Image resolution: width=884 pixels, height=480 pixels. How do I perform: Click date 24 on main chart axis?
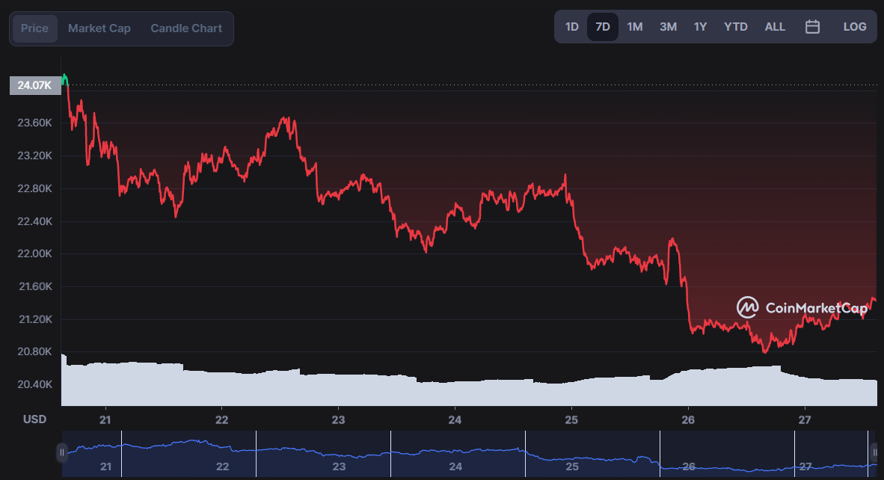pos(455,419)
